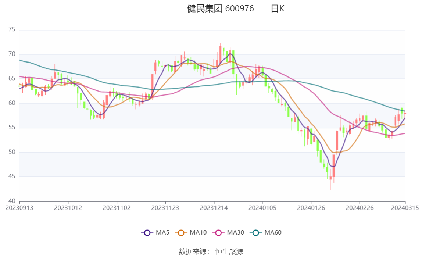The width and height of the screenshot is (422, 257).
Task: Click the 20240315 x-axis date label
Action: [405, 208]
